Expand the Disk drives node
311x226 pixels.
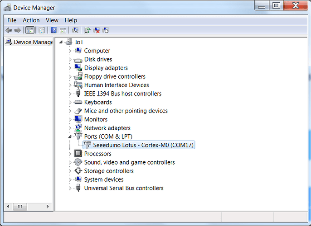click(70, 60)
